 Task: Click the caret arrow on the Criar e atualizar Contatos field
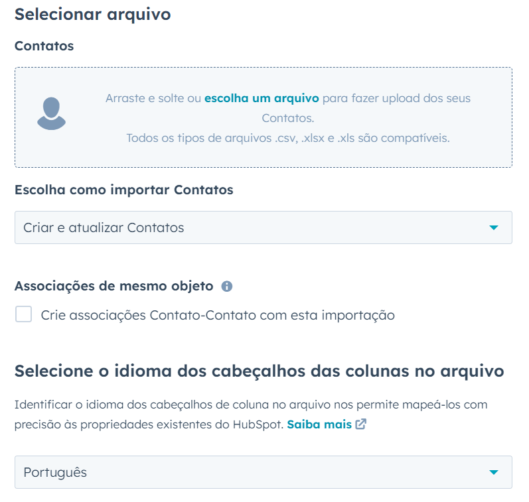493,227
